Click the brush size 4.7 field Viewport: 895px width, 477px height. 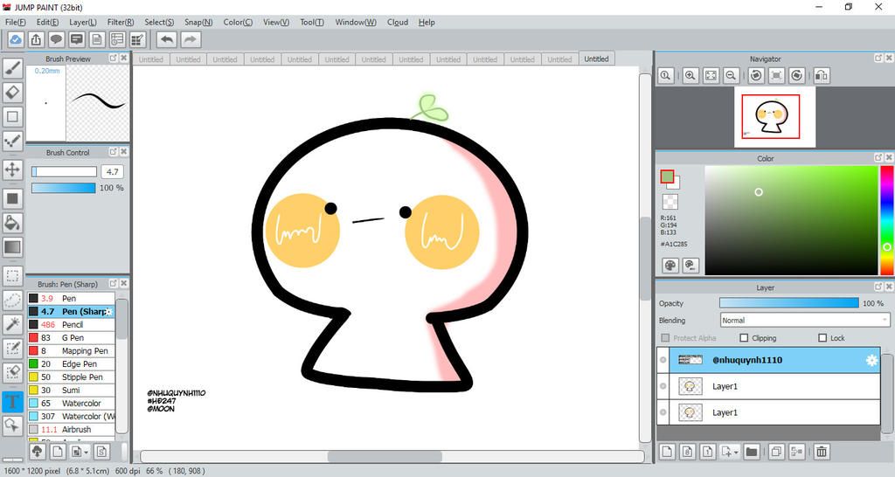[x=113, y=172]
